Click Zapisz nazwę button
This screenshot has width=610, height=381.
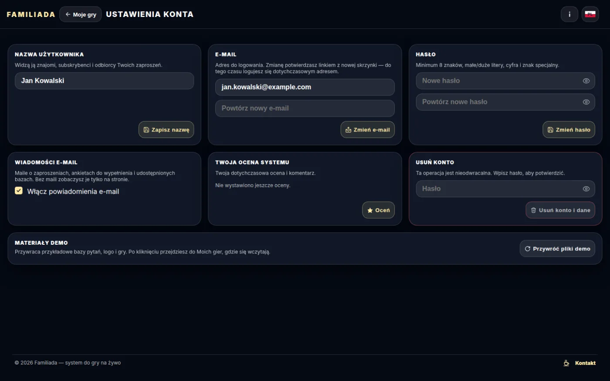coord(166,130)
